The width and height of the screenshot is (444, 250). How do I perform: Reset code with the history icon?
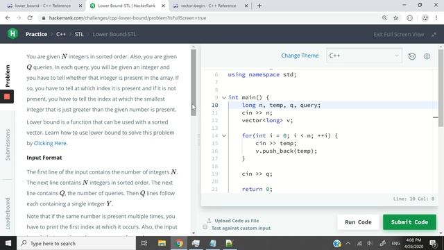[412, 56]
